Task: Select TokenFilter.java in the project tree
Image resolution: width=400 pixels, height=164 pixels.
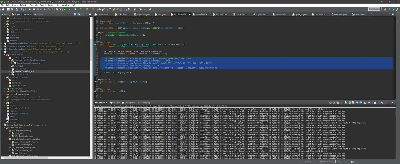Action: point(21,74)
